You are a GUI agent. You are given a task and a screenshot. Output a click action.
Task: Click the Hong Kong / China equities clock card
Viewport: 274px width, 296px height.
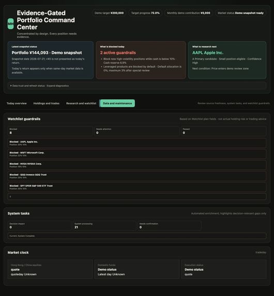click(50, 269)
